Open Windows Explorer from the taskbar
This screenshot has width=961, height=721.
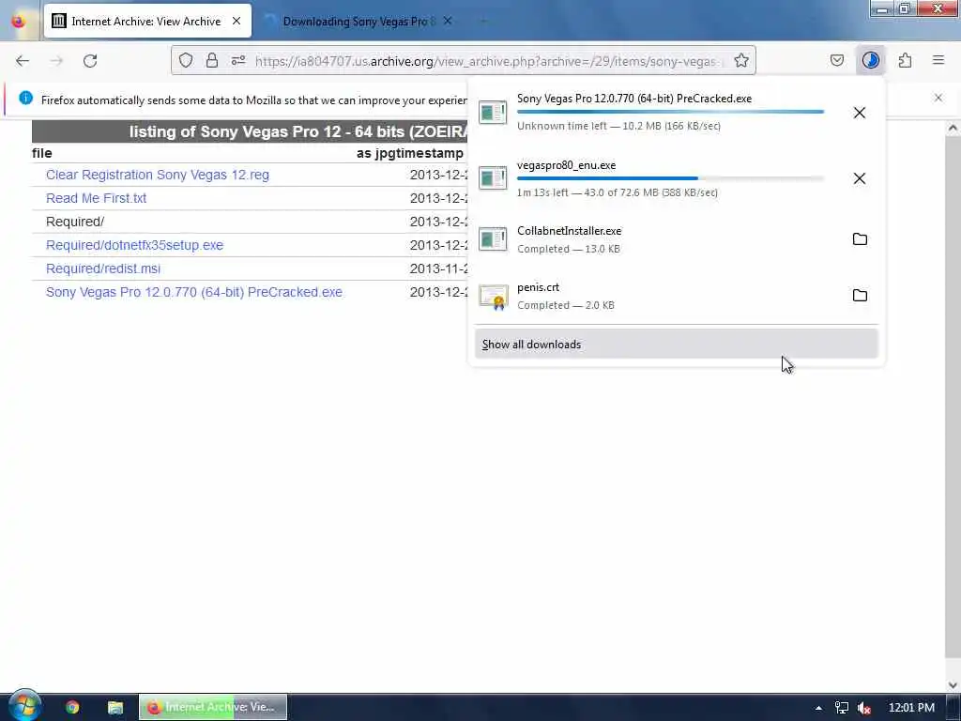pos(115,707)
